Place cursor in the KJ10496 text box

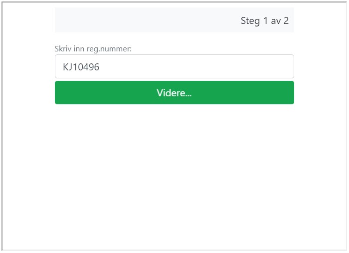(x=174, y=66)
